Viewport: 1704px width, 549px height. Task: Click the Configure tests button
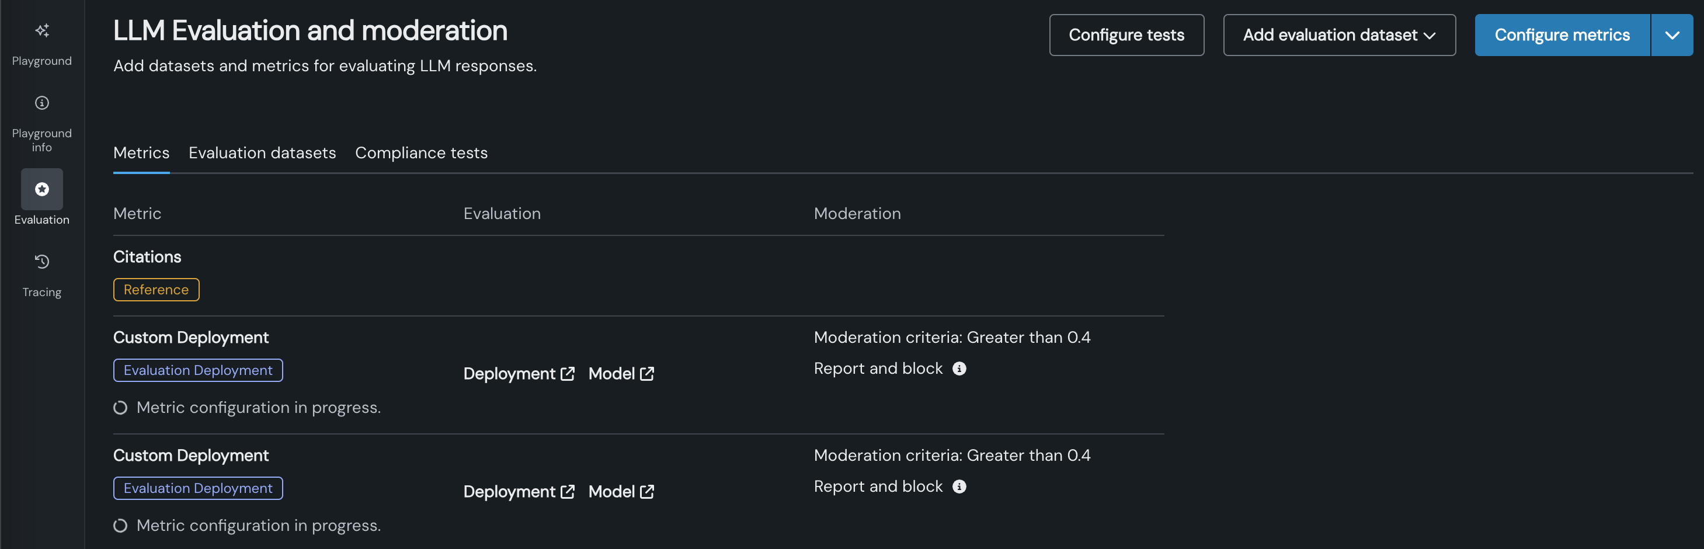(1126, 35)
